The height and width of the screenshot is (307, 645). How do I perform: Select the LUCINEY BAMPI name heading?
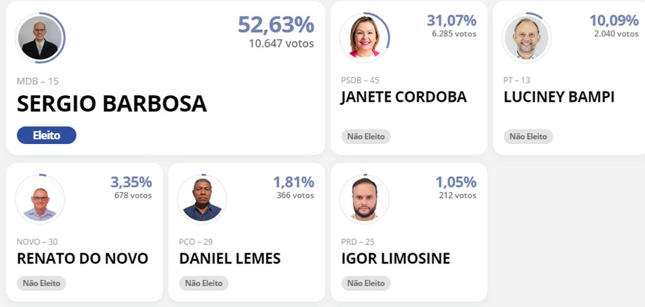coord(559,97)
